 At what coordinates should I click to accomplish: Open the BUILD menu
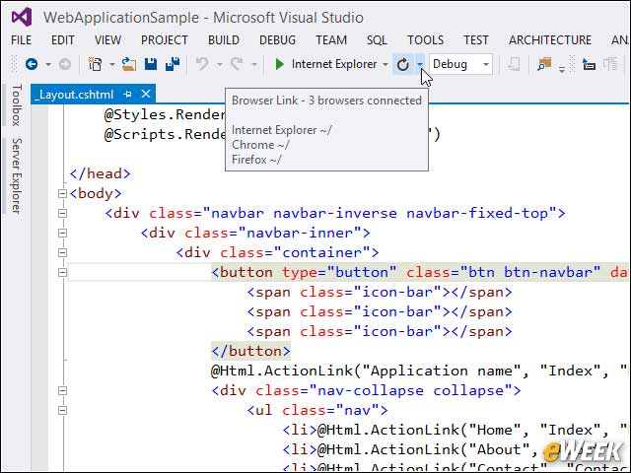click(x=224, y=40)
